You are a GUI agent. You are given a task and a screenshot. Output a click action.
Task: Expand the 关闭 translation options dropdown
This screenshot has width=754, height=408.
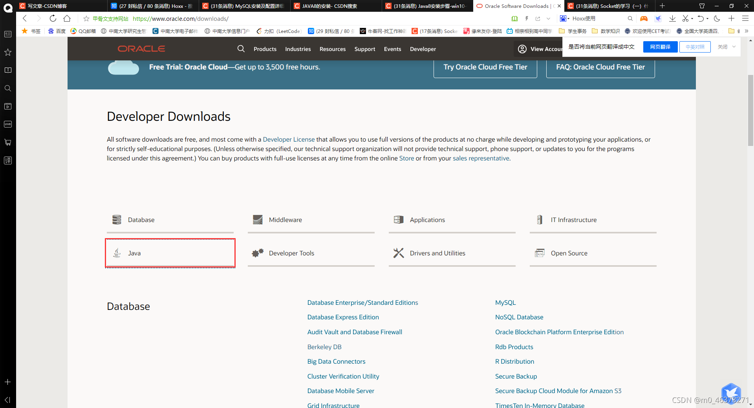coord(734,47)
